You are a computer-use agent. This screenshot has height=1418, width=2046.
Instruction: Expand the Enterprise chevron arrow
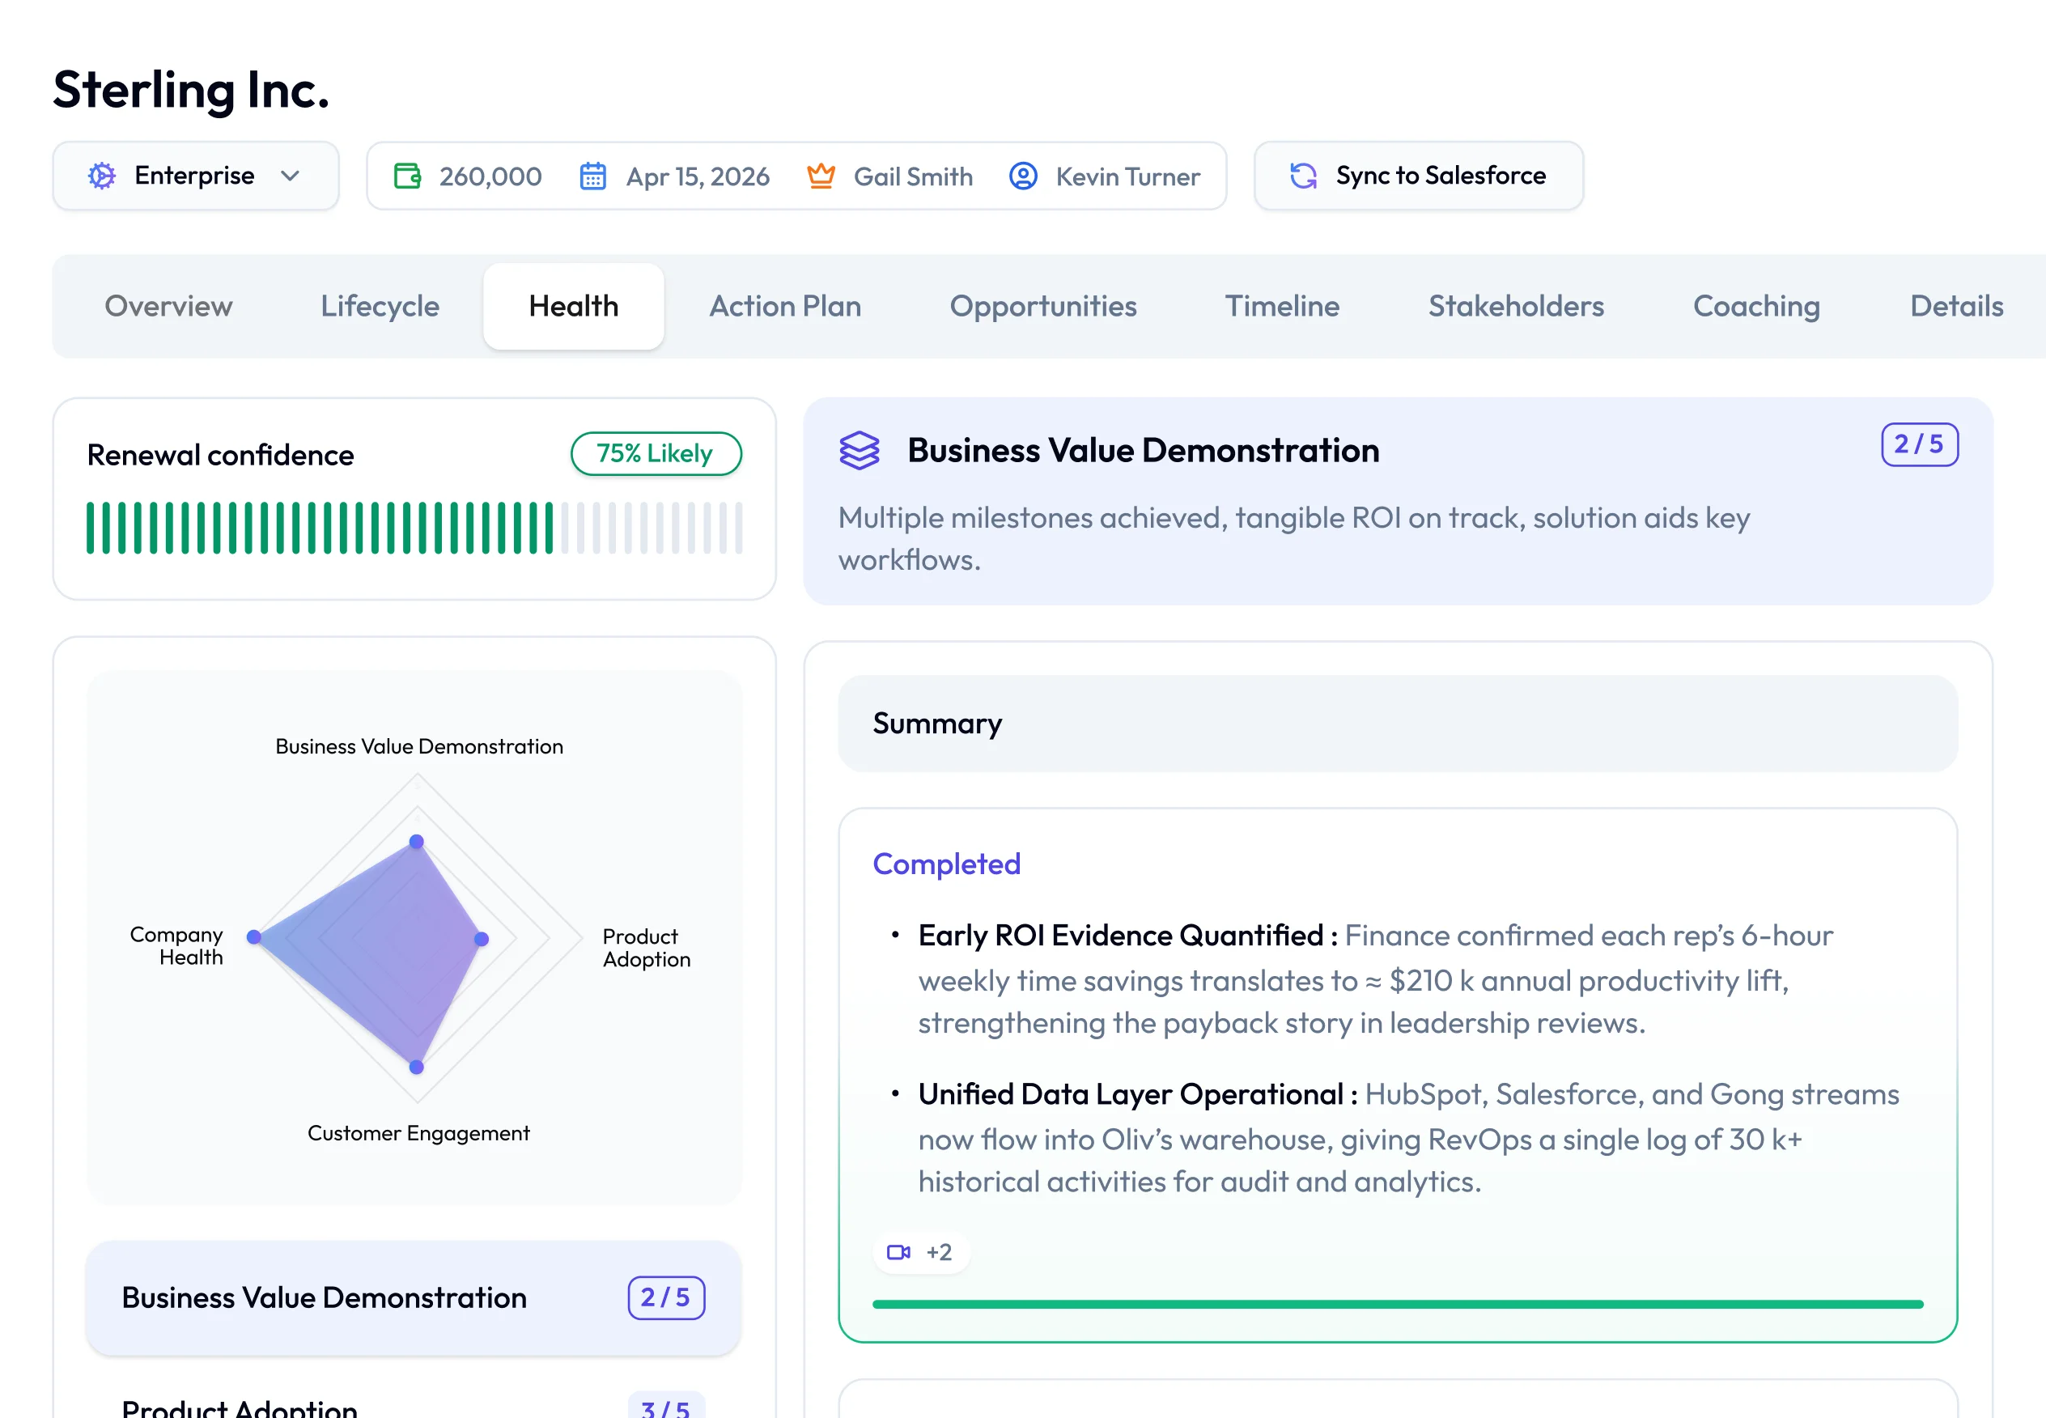tap(290, 176)
